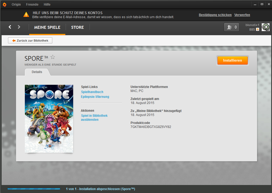Click the Spore box art thumbnail
Viewport: 272px width, 193px height.
click(49, 119)
